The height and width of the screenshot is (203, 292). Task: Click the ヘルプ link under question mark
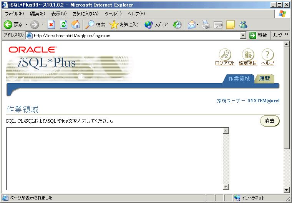(268, 63)
